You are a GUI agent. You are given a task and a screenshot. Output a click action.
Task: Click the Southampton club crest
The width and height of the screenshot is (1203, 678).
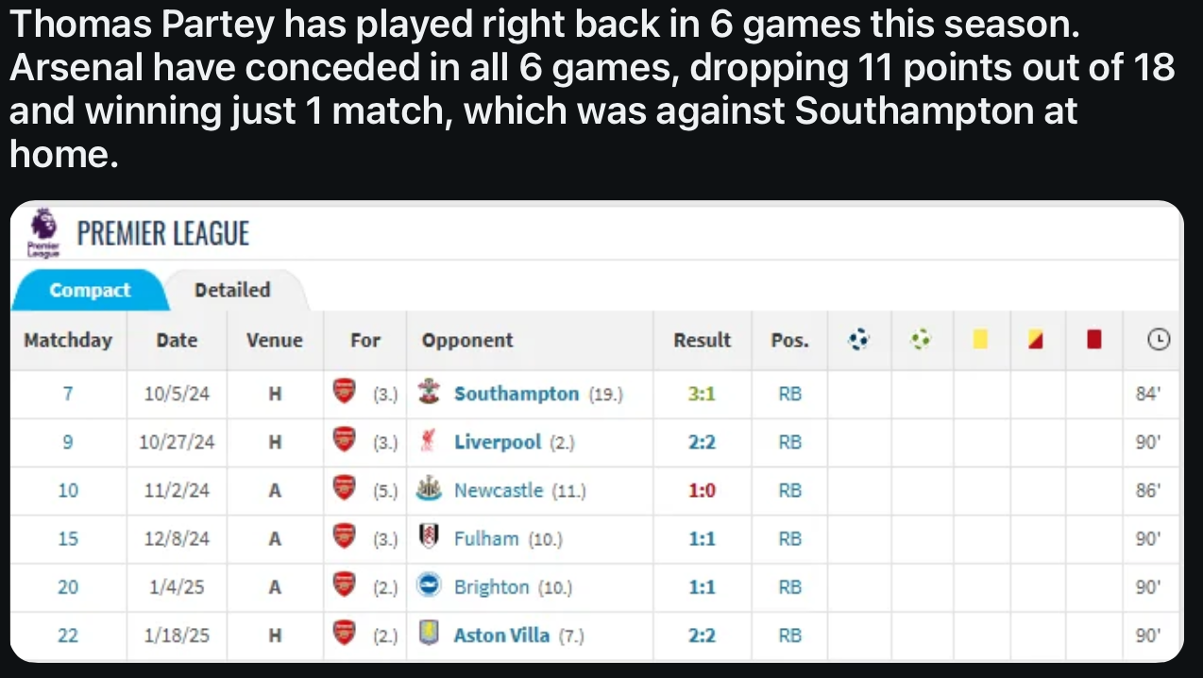(430, 394)
